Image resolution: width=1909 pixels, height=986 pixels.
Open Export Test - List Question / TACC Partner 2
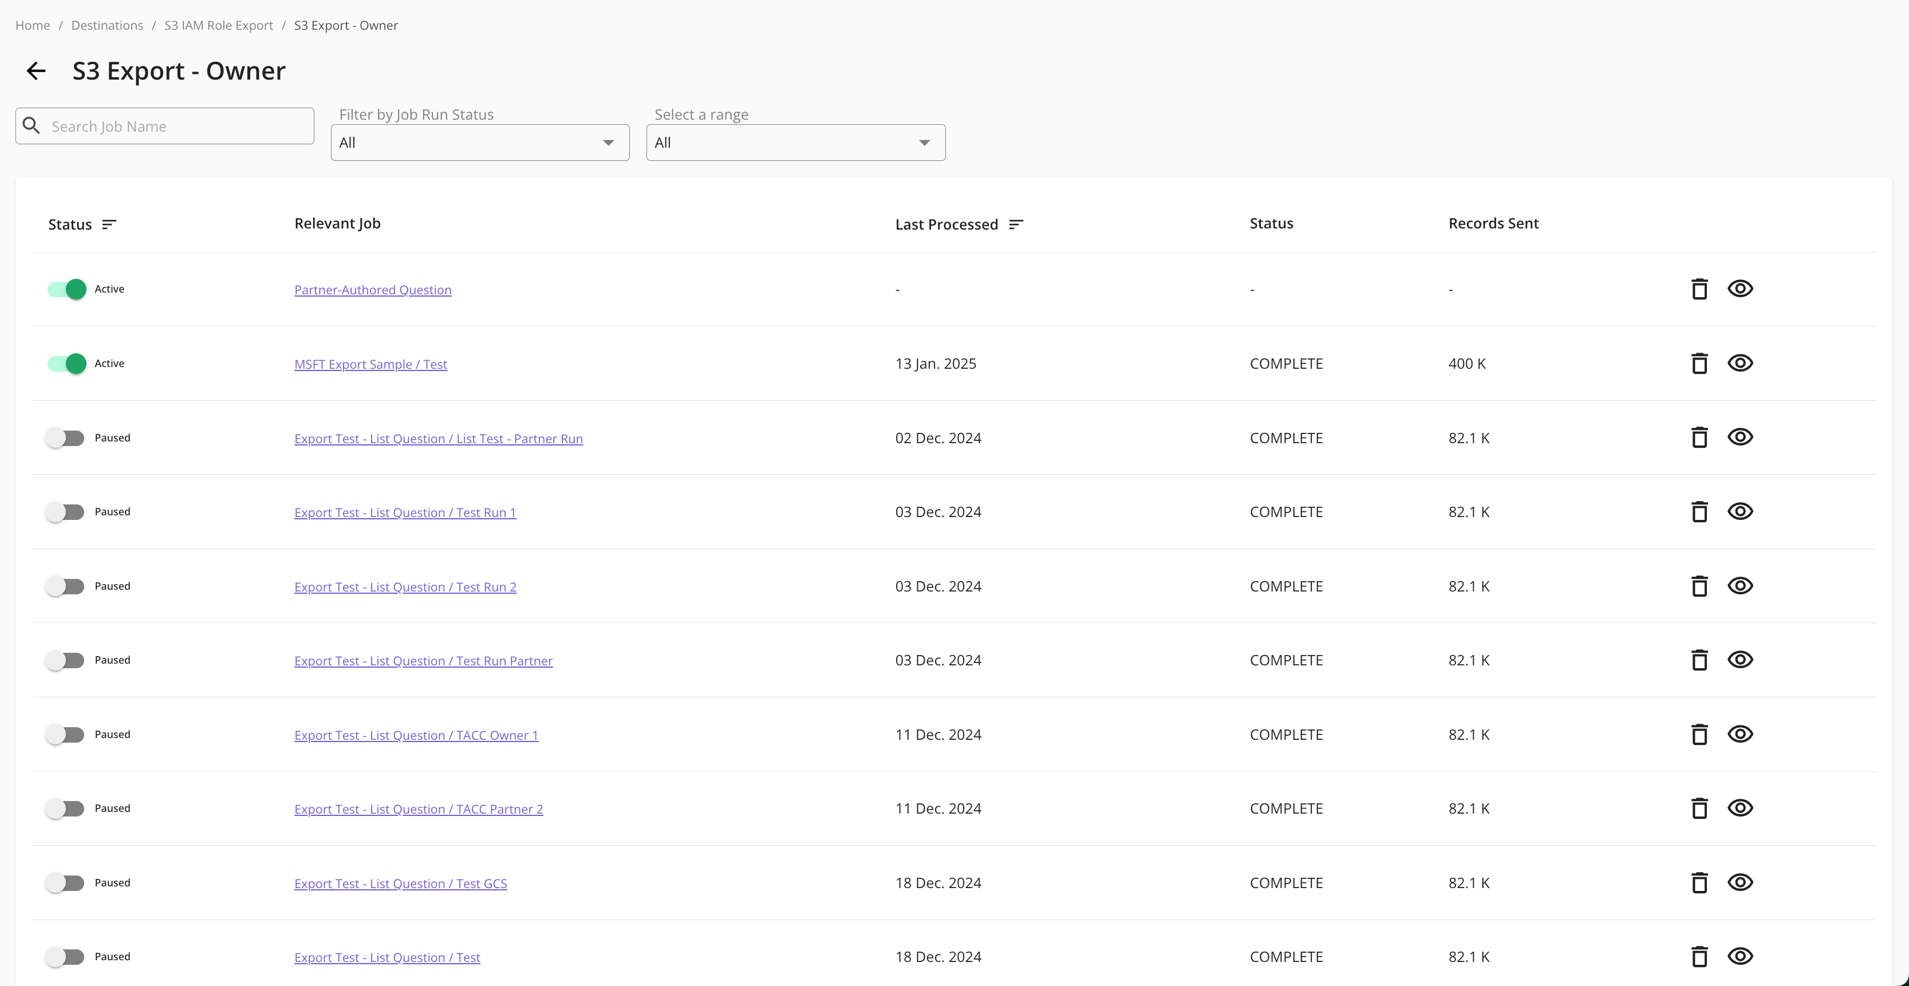[x=418, y=809]
